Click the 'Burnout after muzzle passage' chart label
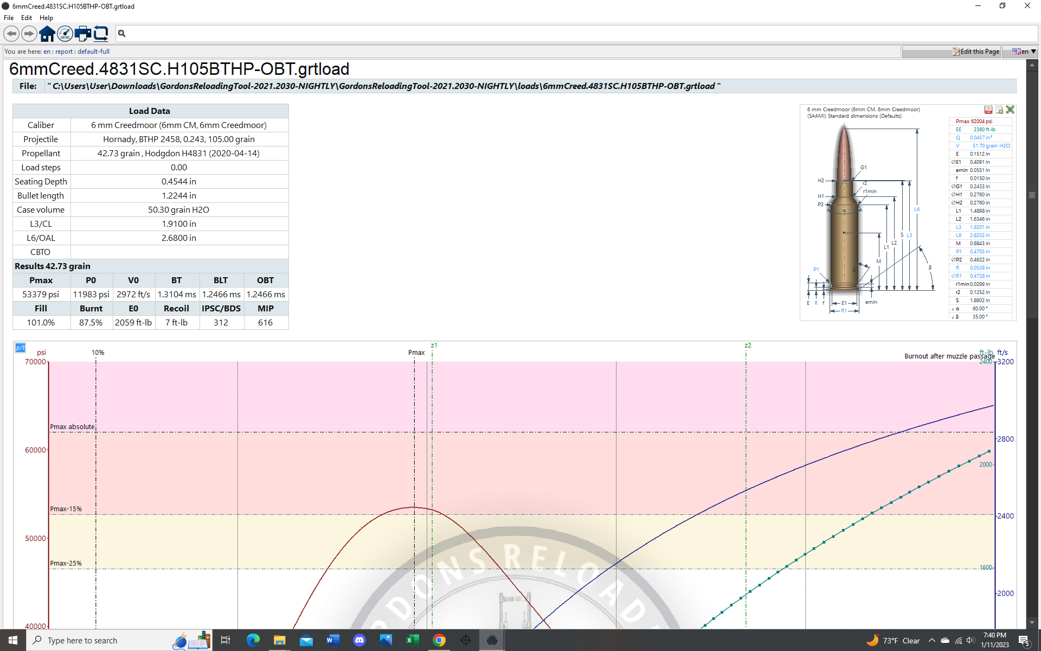1041x651 pixels. [x=949, y=356]
